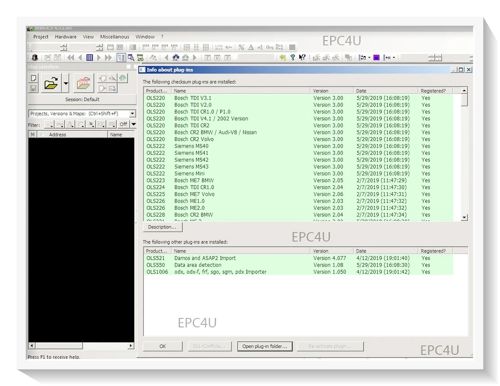Toggle the flag filter button
500x386 pixels.
point(91,124)
